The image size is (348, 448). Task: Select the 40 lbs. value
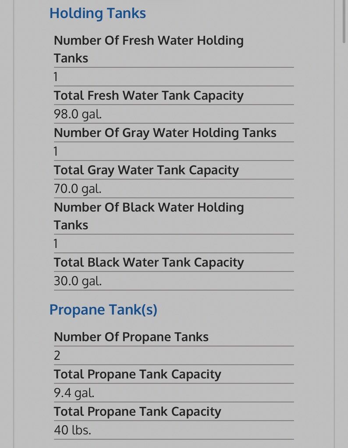(72, 430)
